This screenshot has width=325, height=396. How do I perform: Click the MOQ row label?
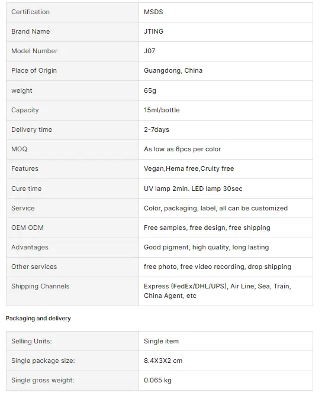coord(19,149)
